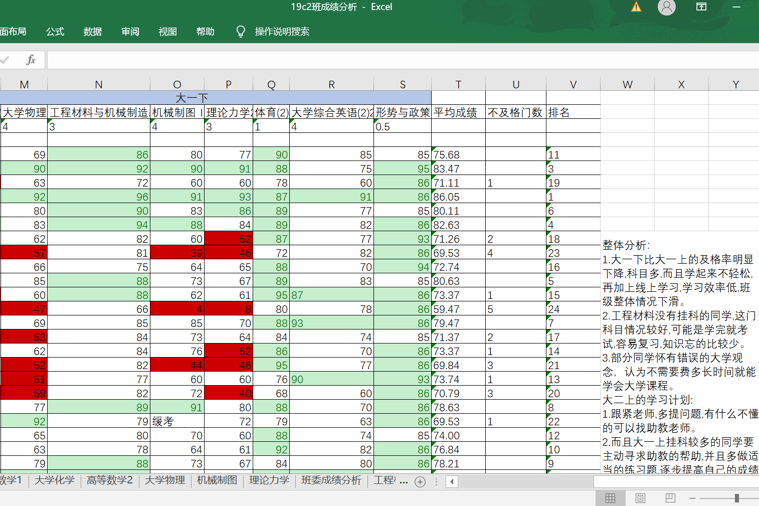Screen dimensions: 759x506
Task: Click the zoom slider handle
Action: [736, 498]
